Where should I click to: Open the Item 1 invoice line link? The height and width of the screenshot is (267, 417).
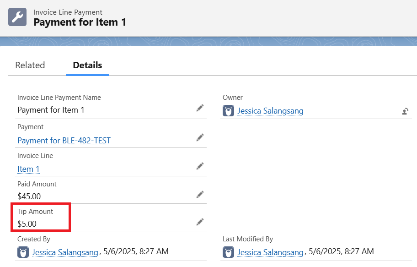pos(28,169)
